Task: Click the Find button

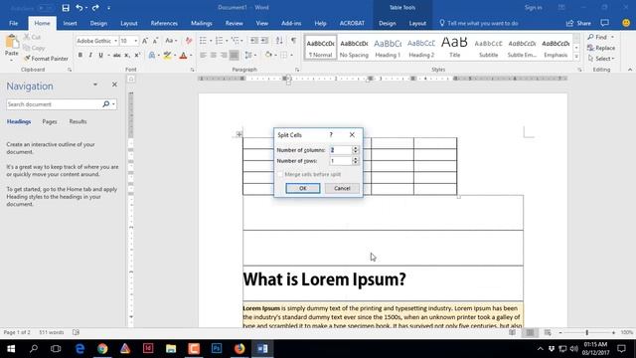Action: pyautogui.click(x=597, y=37)
